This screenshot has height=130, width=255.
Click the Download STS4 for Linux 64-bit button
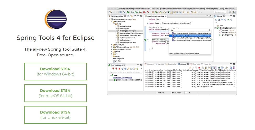[56, 115]
